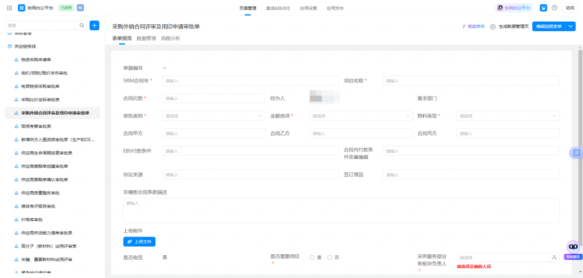The image size is (583, 278).
Task: Click the blue plus button beside search
Action: click(x=94, y=25)
